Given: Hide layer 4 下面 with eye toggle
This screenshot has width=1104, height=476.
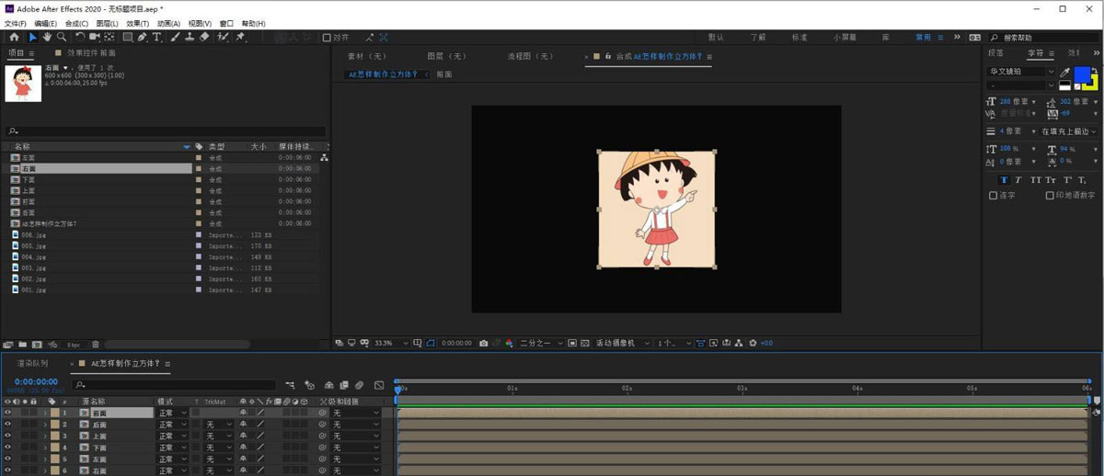Looking at the screenshot, I should click(8, 448).
